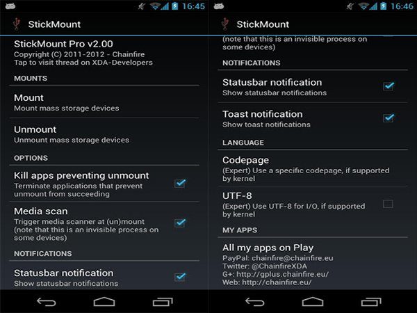The image size is (417, 313).
Task: Tap the StickMount USB icon on right screen
Action: 225,24
